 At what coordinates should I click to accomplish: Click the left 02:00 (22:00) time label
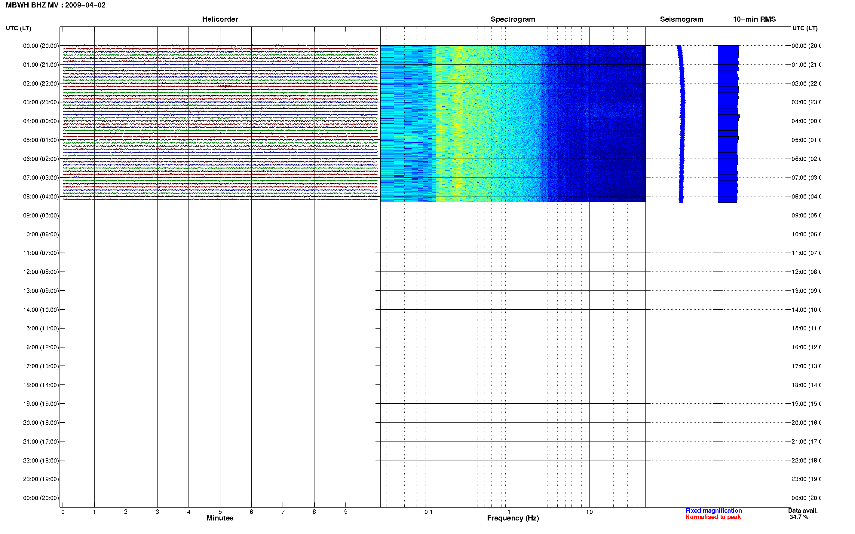click(x=41, y=84)
